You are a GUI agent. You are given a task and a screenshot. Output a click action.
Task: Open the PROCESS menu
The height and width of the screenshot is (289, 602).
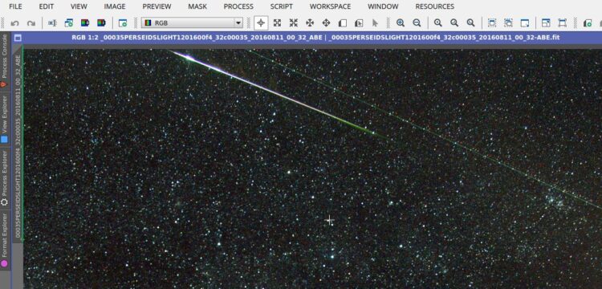point(238,6)
